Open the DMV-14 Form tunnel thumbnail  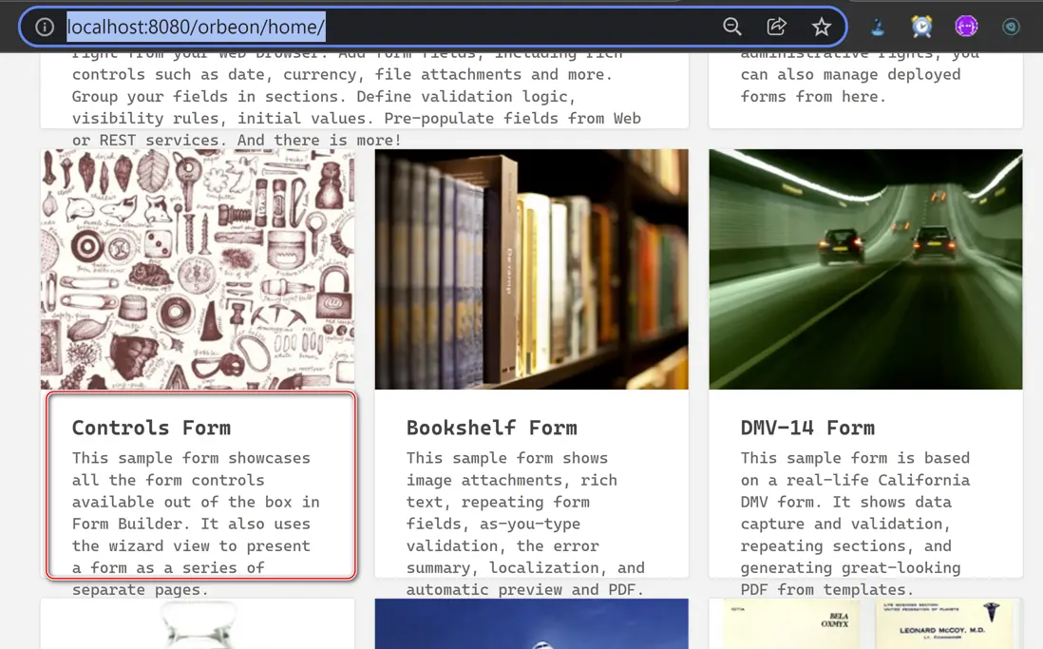click(865, 269)
